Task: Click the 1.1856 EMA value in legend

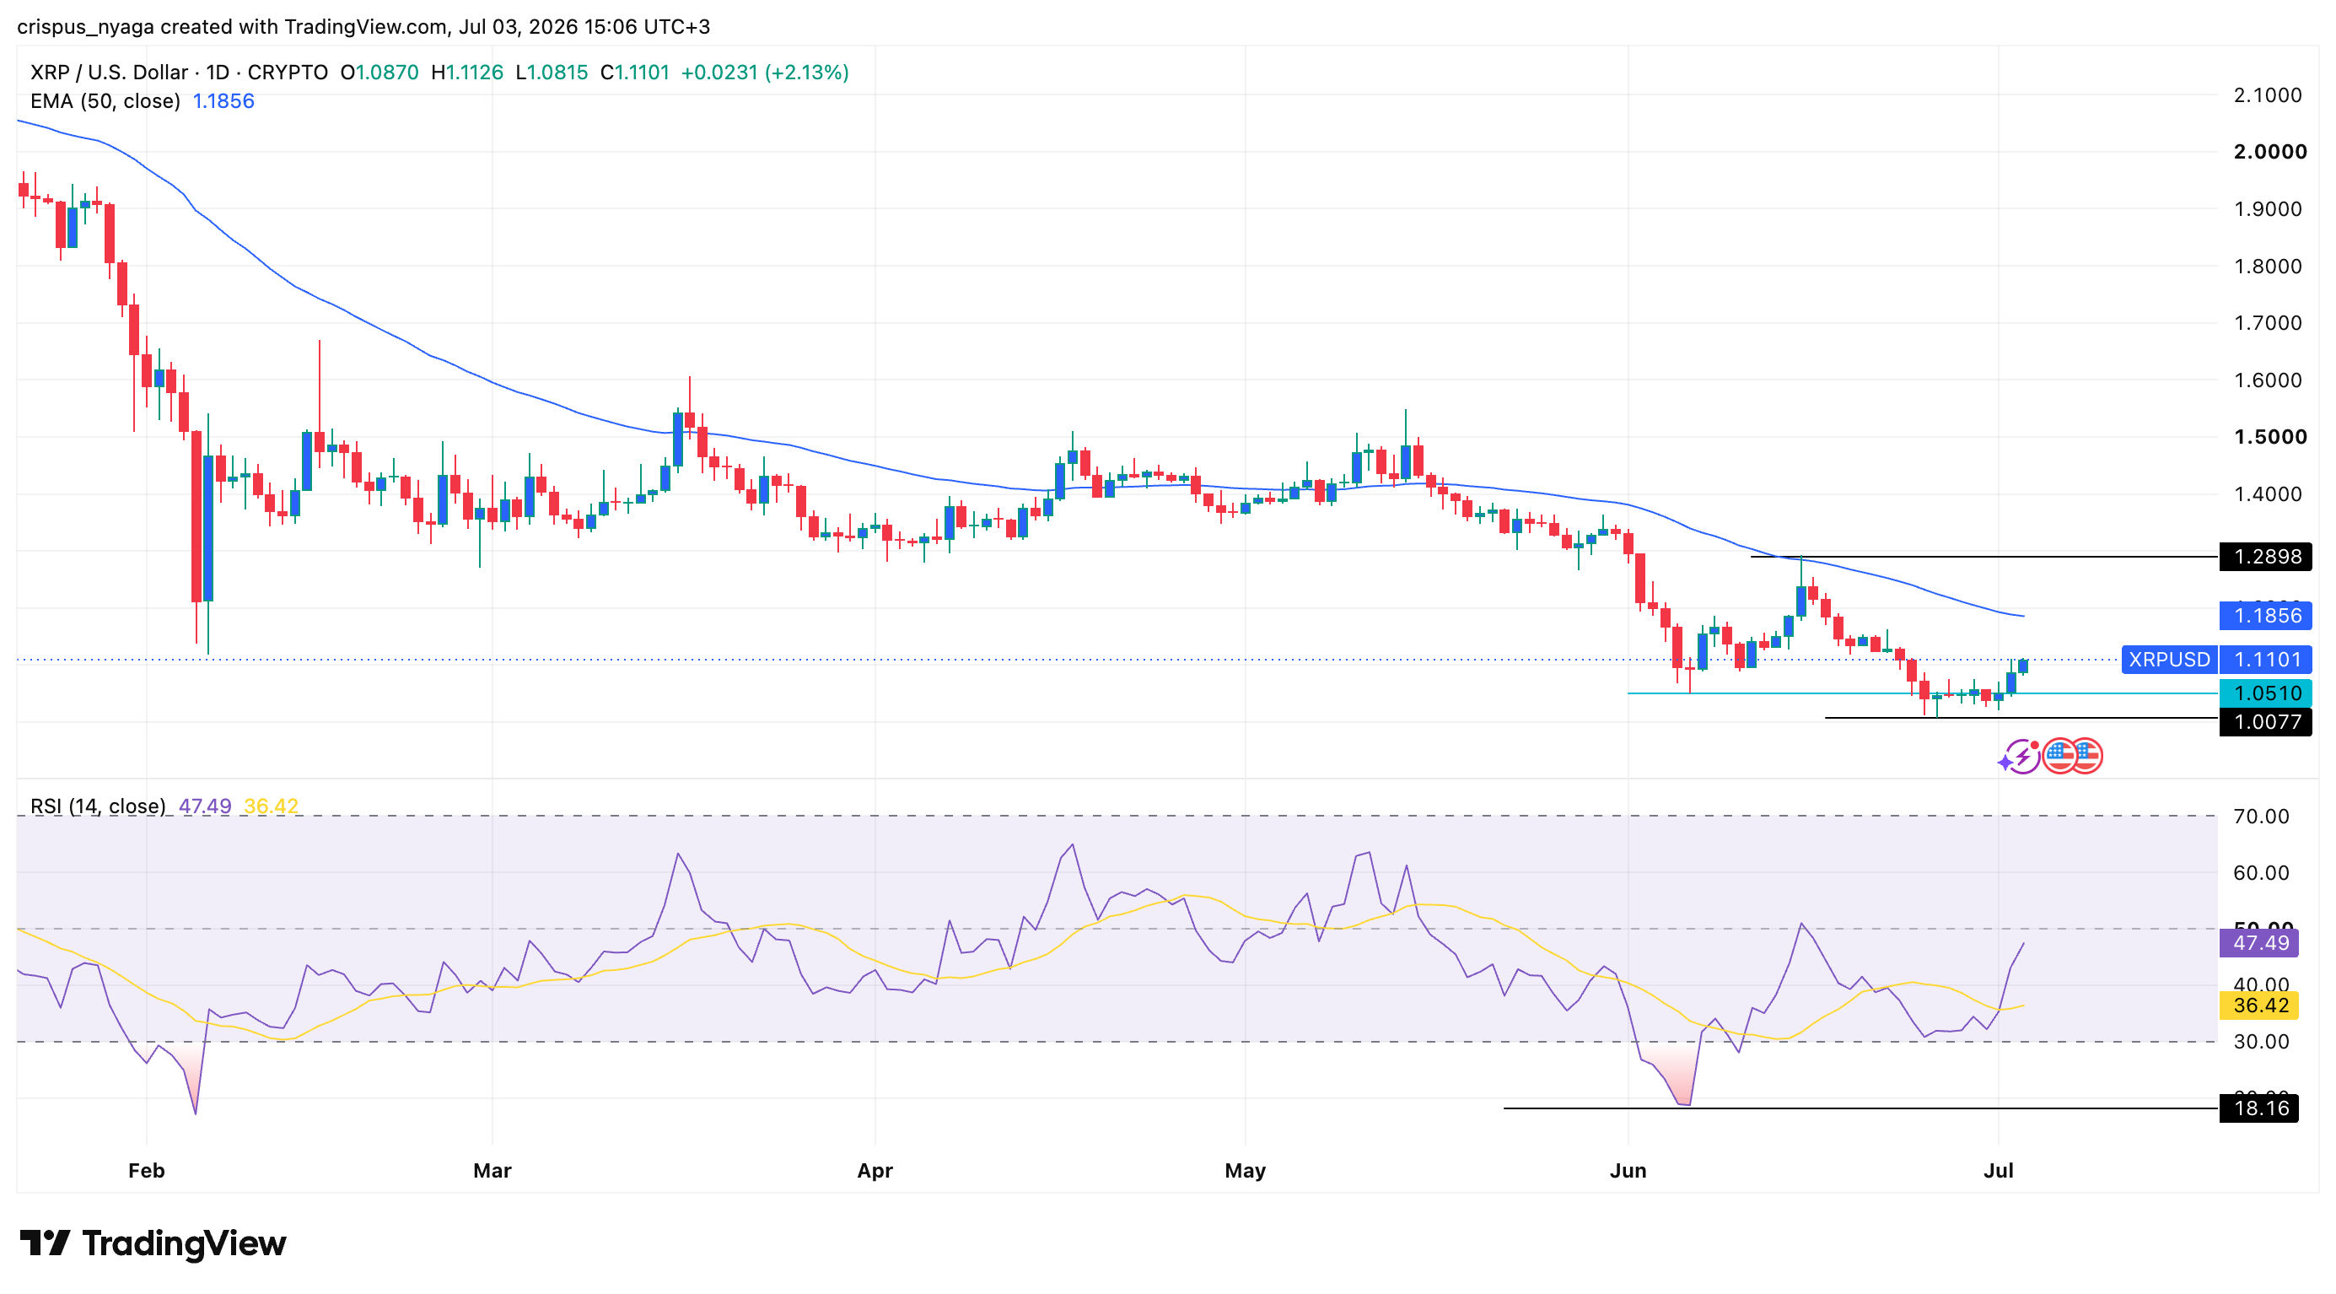Action: point(223,100)
